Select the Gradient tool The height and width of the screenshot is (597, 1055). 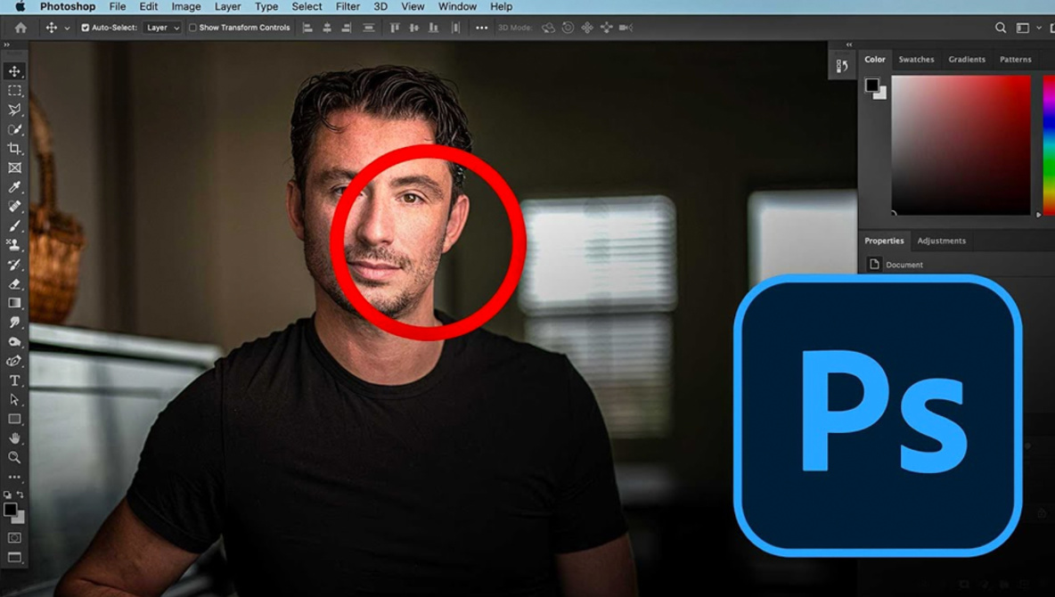14,303
